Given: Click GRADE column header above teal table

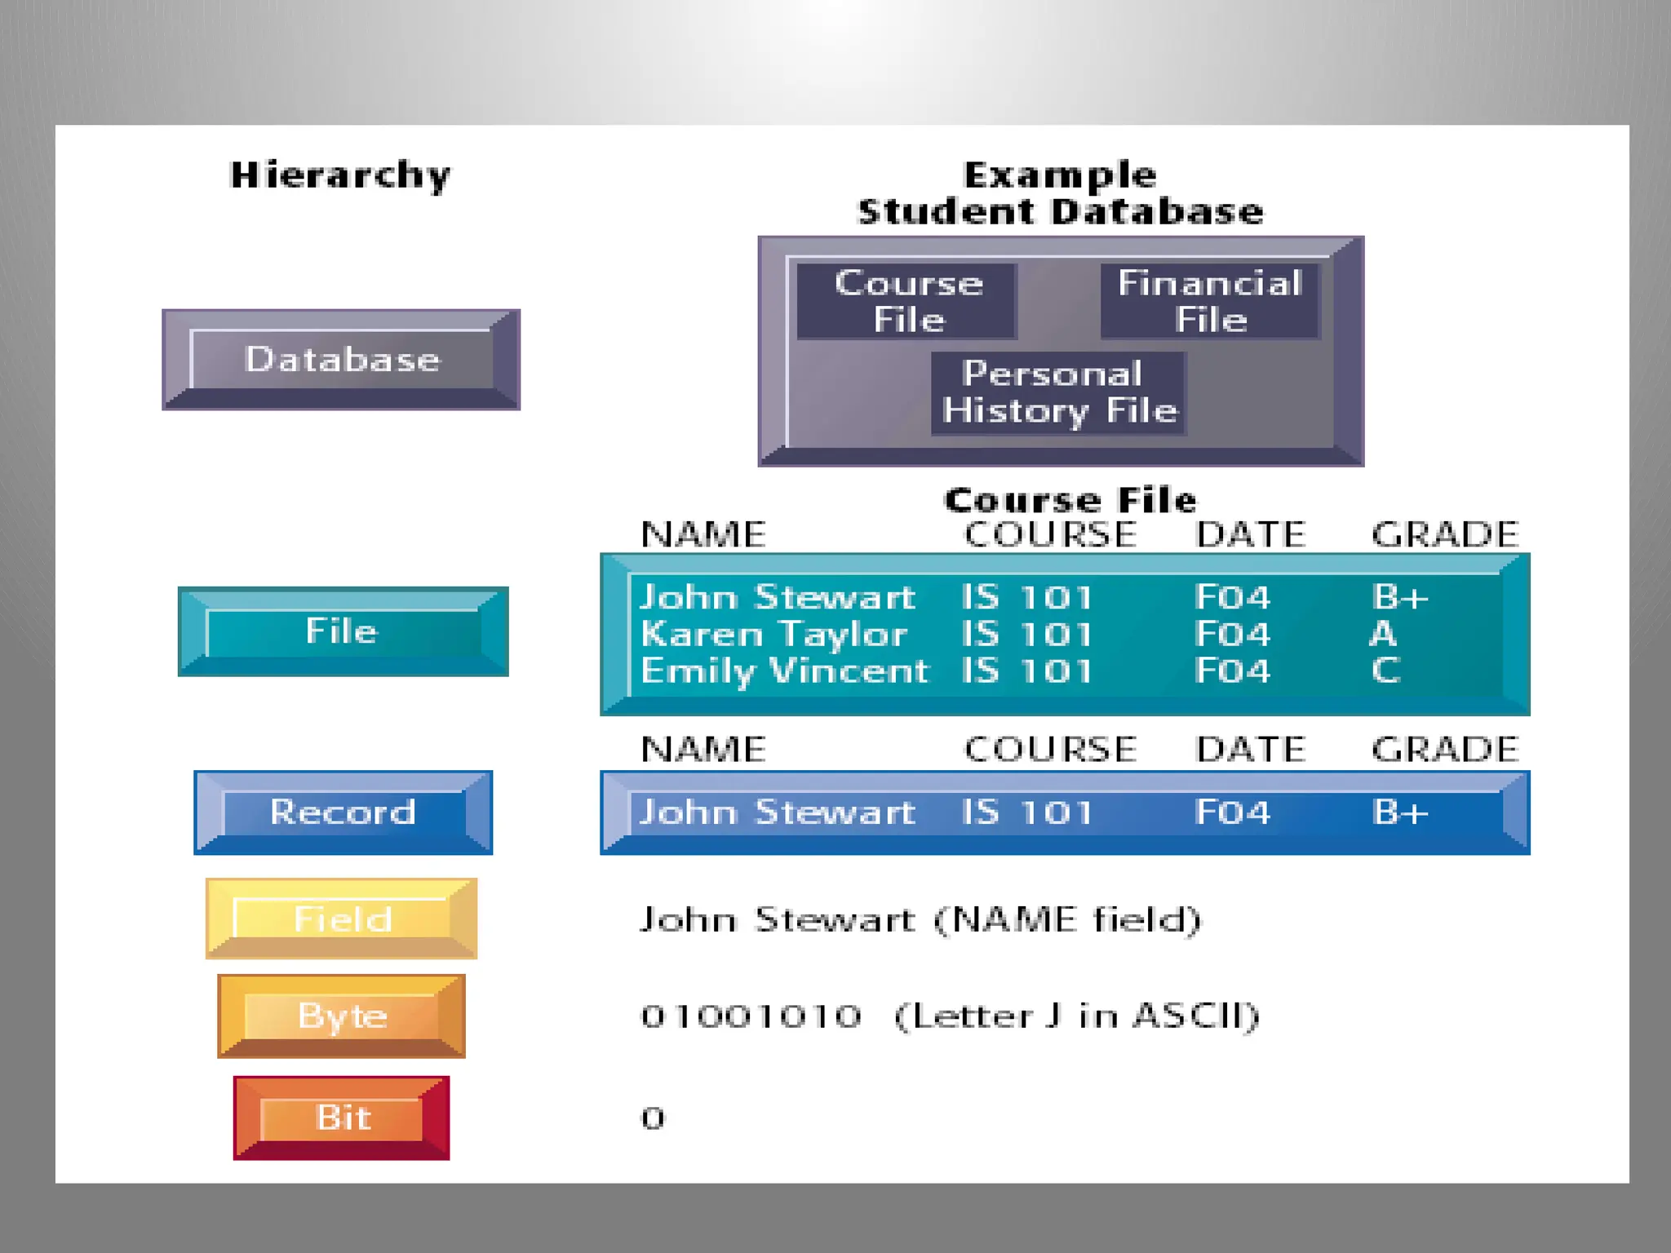Looking at the screenshot, I should click(x=1443, y=535).
